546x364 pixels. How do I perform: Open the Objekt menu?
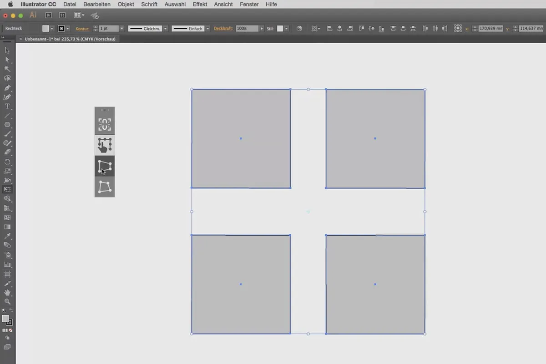pos(126,4)
